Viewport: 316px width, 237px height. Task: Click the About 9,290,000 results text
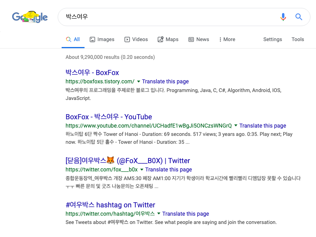(110, 57)
